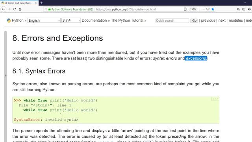Viewport: 252px width, 142px height.
Task: Show site information icon in address bar
Action: (46, 9)
